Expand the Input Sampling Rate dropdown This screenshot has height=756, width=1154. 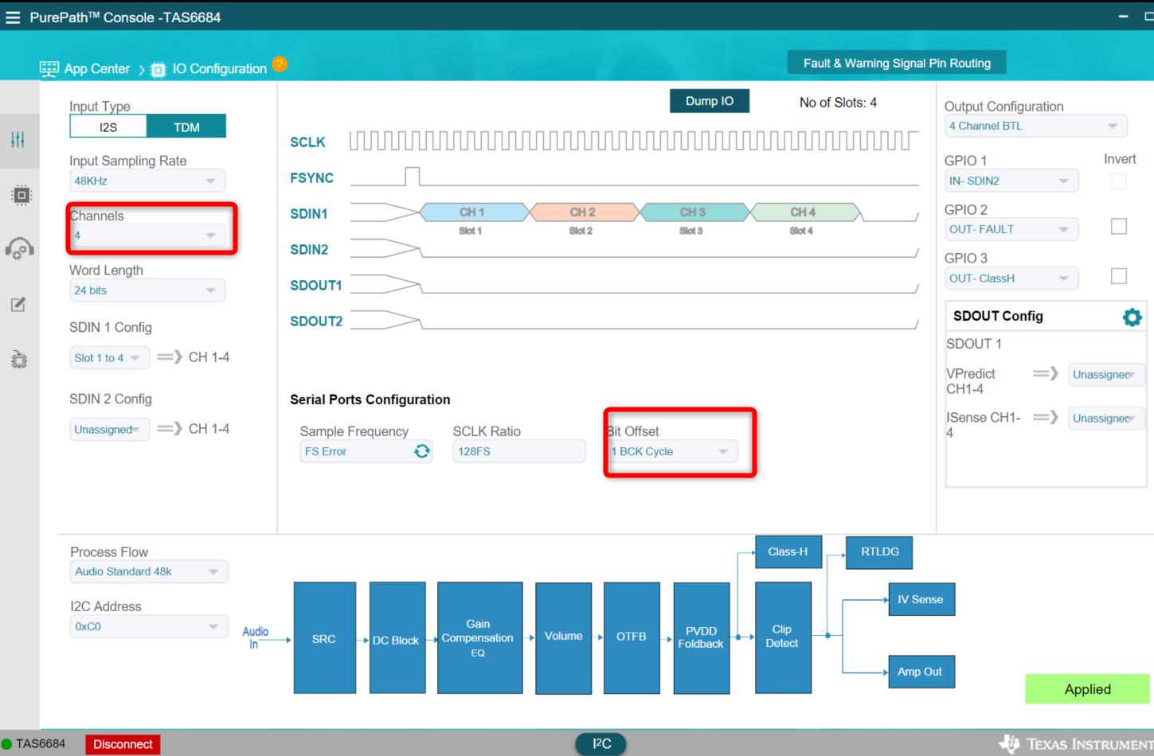(147, 181)
